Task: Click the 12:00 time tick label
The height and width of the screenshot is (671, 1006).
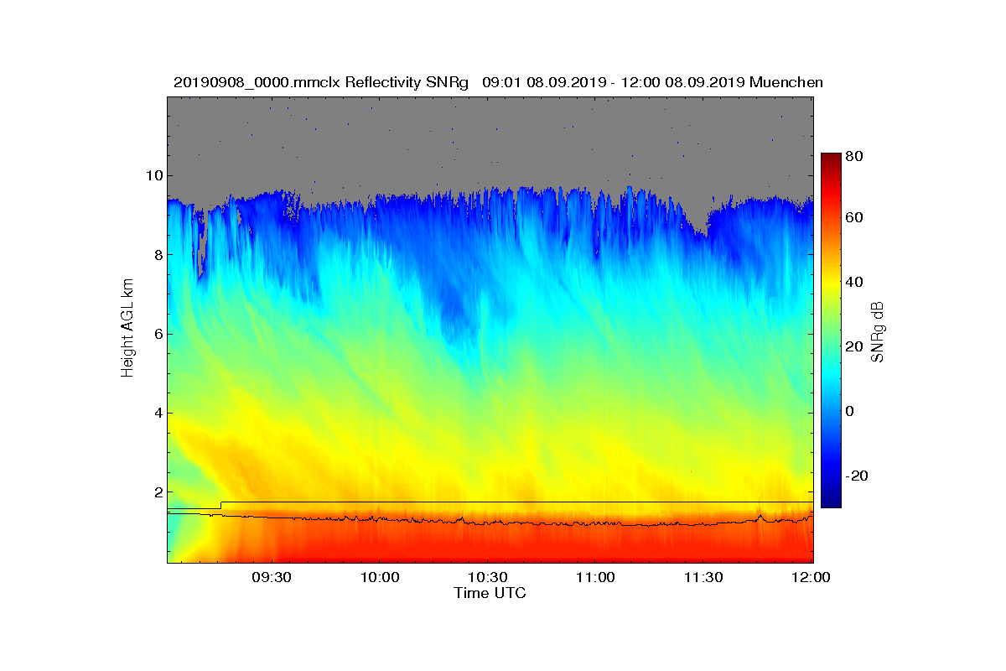Action: [812, 578]
